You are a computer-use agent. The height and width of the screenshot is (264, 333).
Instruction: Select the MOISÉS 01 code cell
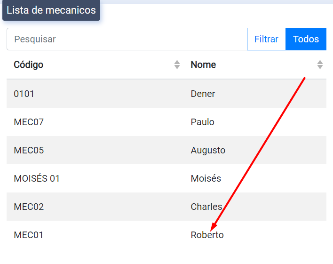pyautogui.click(x=37, y=178)
